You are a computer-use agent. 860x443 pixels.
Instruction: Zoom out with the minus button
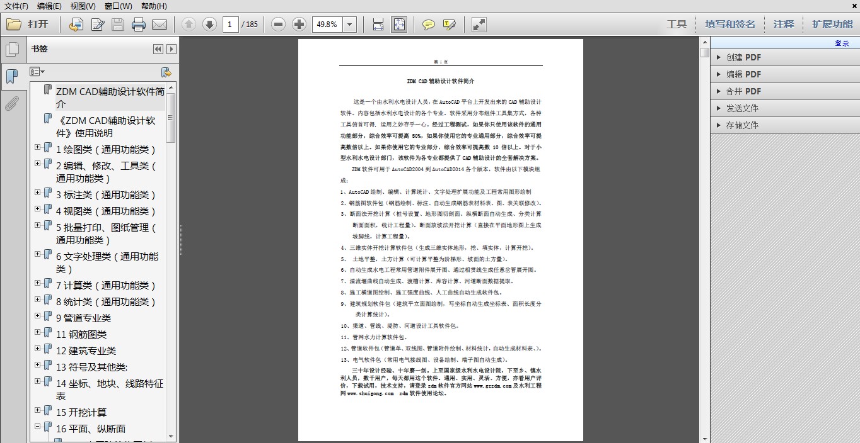tap(279, 25)
